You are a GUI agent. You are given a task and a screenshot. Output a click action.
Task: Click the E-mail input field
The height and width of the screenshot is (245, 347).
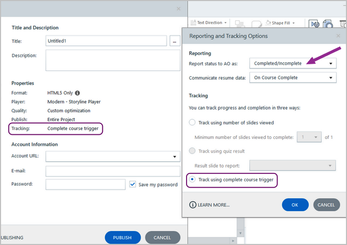113,171
